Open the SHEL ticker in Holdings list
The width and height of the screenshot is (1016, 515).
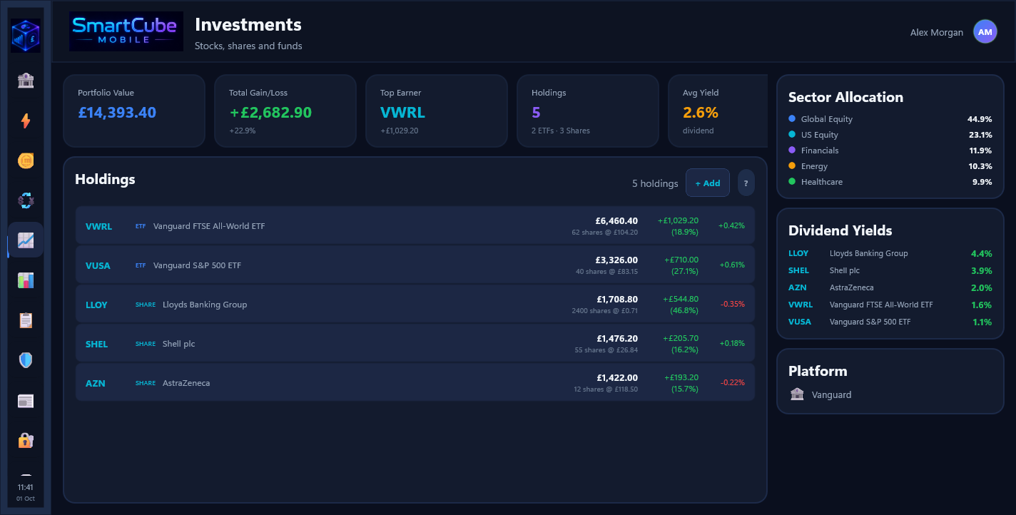click(96, 344)
